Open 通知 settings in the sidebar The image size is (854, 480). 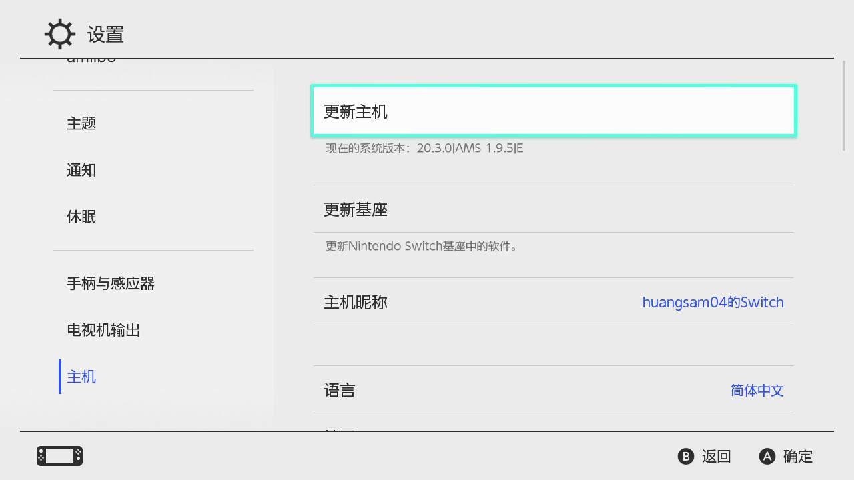[x=81, y=170]
